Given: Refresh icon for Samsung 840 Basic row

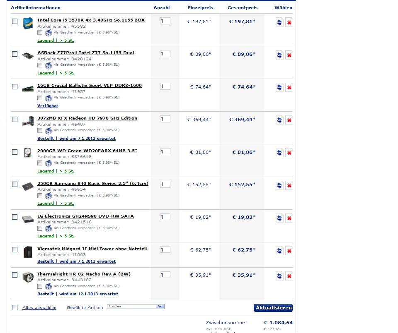Looking at the screenshot, I should click(279, 185).
